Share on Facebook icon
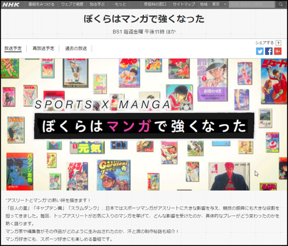 click(268, 51)
